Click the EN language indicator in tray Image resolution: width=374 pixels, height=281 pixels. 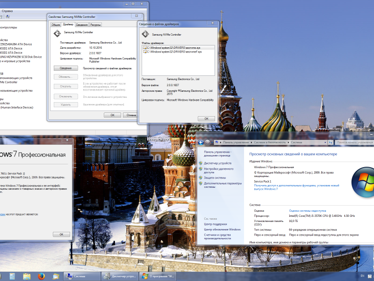pyautogui.click(x=362, y=276)
